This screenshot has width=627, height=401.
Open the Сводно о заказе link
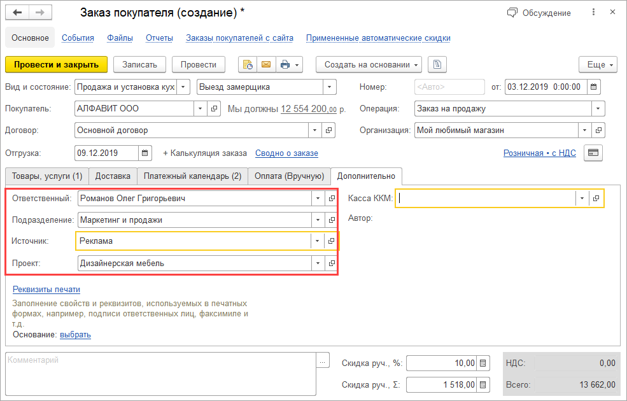(x=286, y=153)
